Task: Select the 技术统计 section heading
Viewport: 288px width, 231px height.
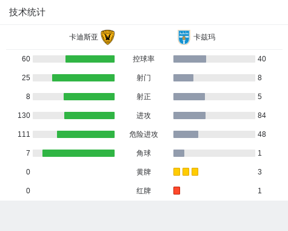Action: click(27, 12)
